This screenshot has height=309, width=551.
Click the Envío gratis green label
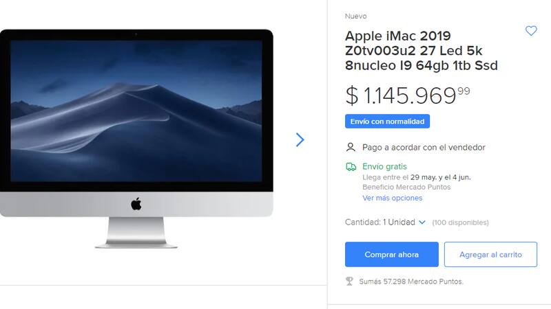click(x=384, y=166)
